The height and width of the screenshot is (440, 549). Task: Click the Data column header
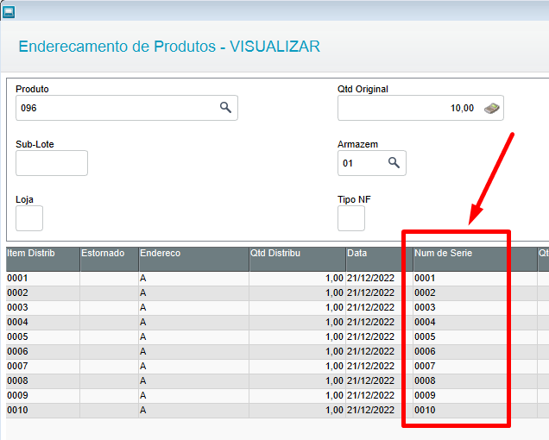[x=380, y=259]
